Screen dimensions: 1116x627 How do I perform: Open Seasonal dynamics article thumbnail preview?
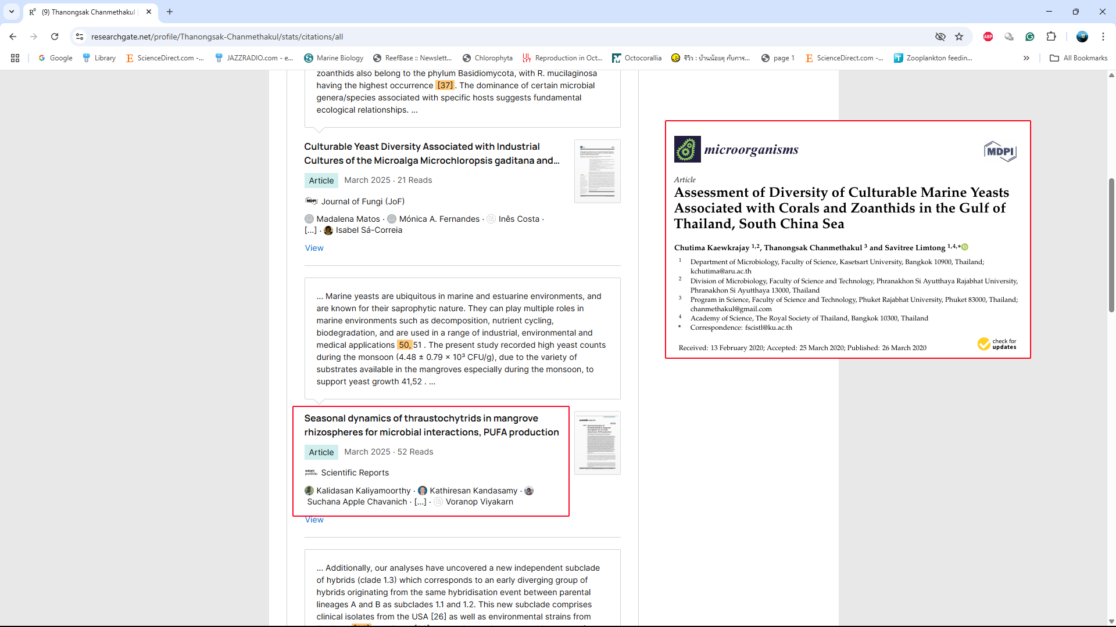597,443
